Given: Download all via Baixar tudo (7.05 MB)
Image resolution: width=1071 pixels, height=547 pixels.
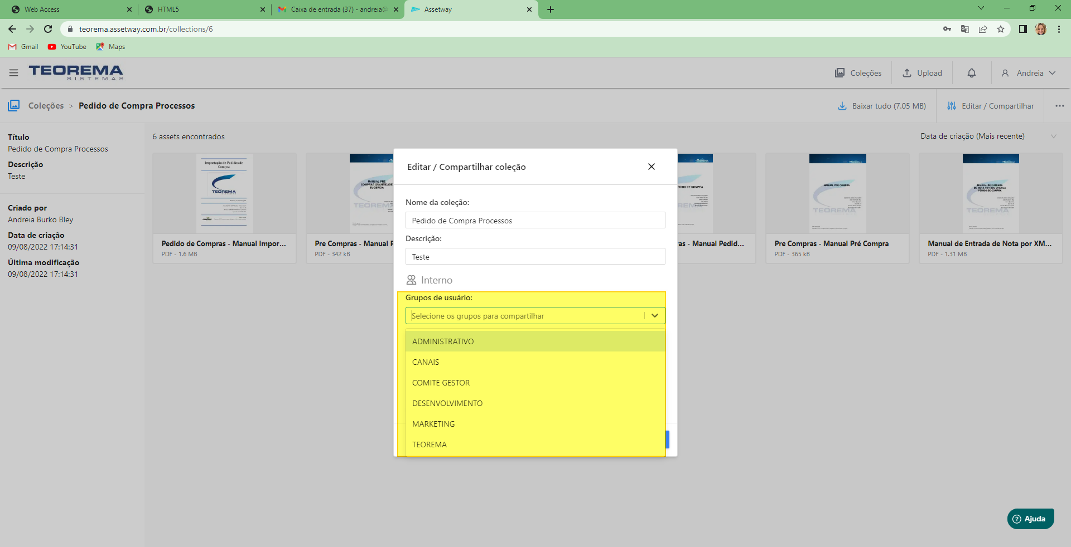Looking at the screenshot, I should [882, 106].
